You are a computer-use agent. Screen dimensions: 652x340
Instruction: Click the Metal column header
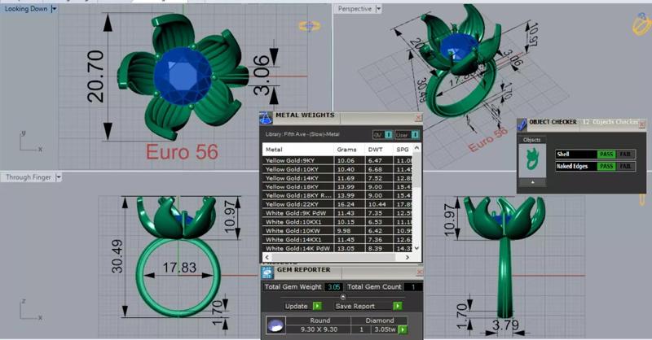coord(297,150)
